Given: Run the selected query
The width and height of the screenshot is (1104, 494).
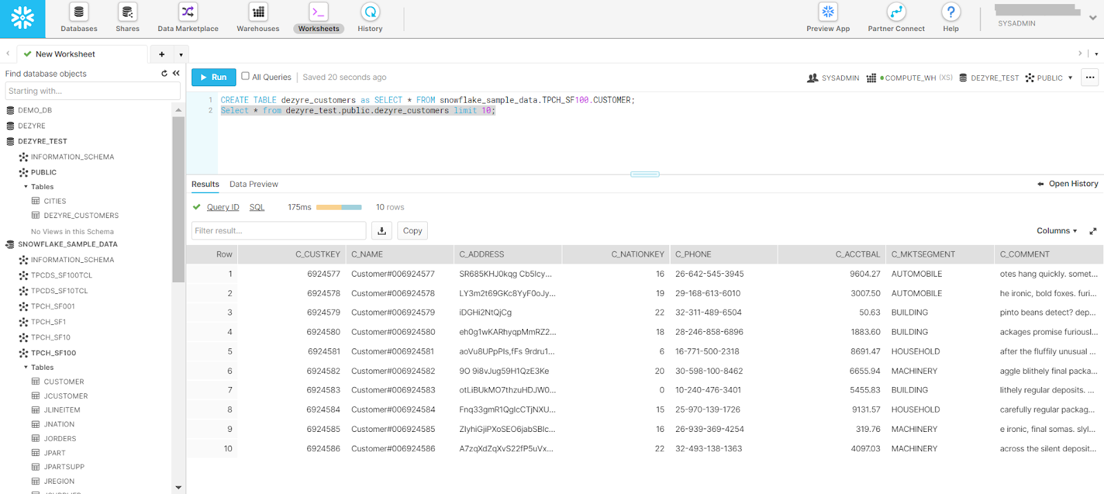Looking at the screenshot, I should pyautogui.click(x=213, y=77).
